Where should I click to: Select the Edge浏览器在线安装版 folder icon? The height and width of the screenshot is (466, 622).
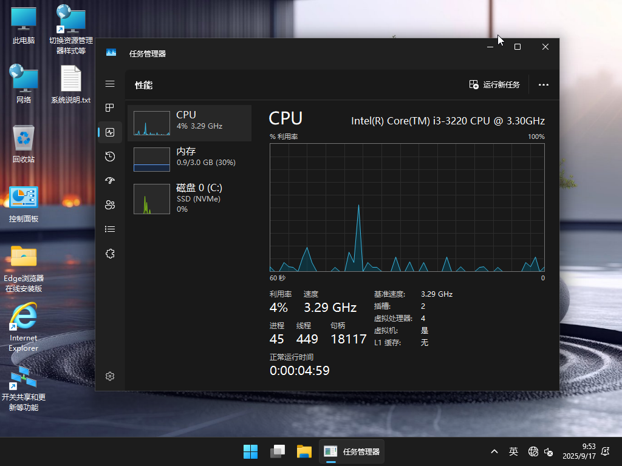(24, 269)
